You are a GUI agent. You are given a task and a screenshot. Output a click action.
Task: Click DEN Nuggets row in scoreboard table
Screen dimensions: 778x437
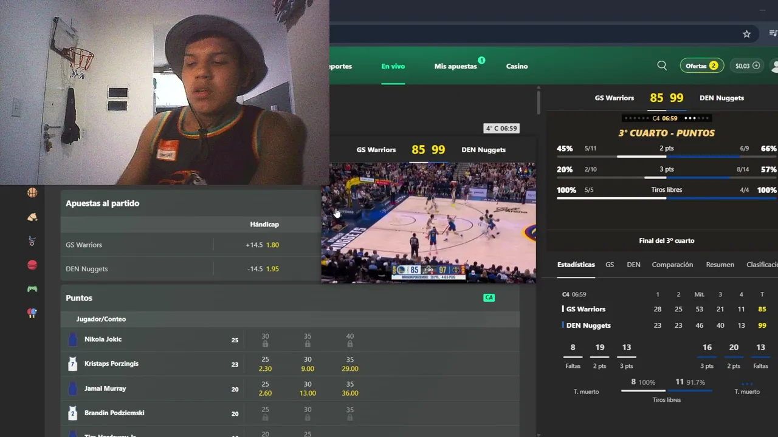(666, 325)
